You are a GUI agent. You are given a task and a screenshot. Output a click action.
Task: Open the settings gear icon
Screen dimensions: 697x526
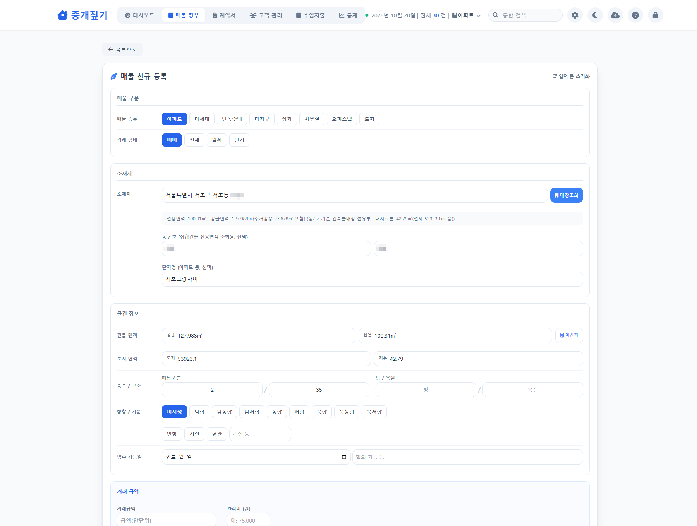pos(575,15)
